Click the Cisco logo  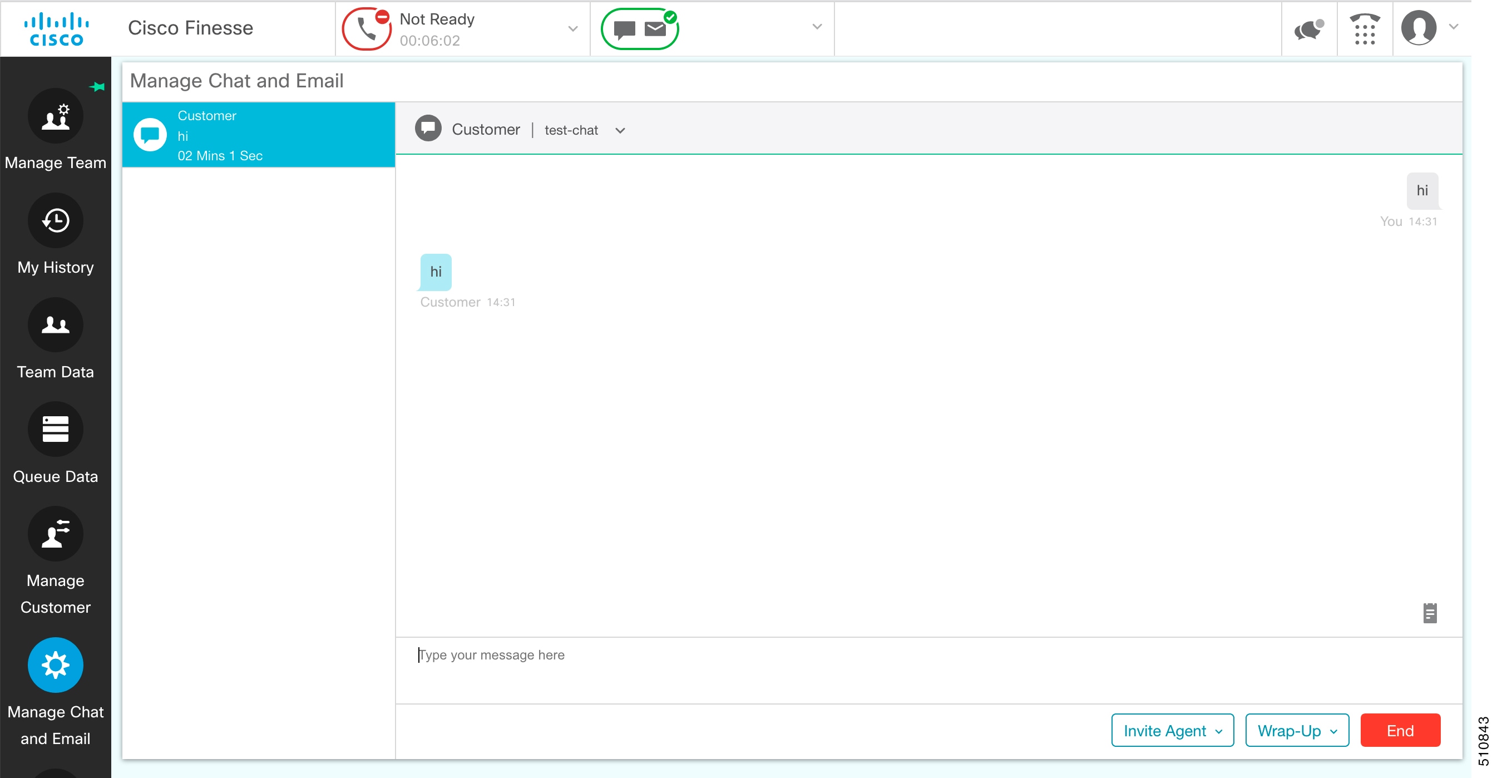(56, 28)
